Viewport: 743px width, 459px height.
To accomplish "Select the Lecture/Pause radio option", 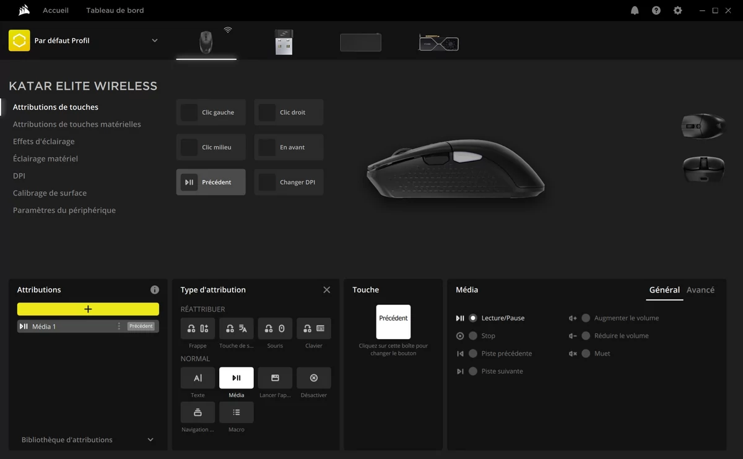I will pyautogui.click(x=473, y=318).
